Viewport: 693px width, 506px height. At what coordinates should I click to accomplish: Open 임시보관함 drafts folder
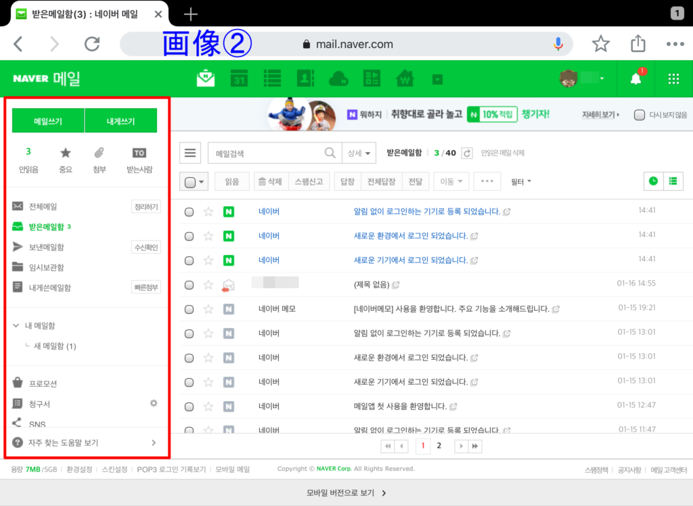[46, 267]
